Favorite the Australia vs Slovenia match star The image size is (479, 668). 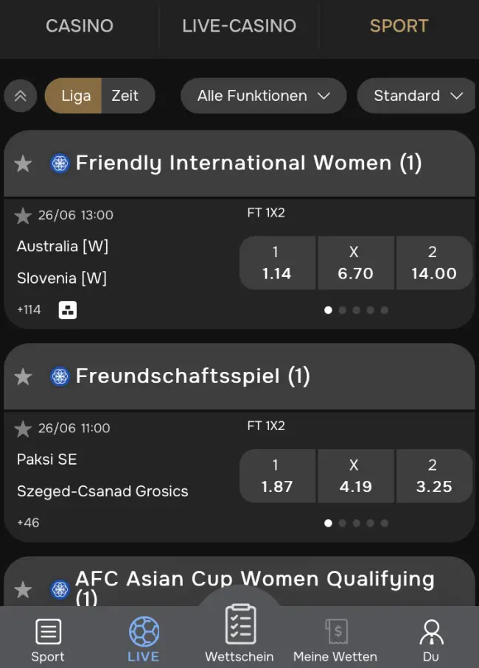coord(23,216)
